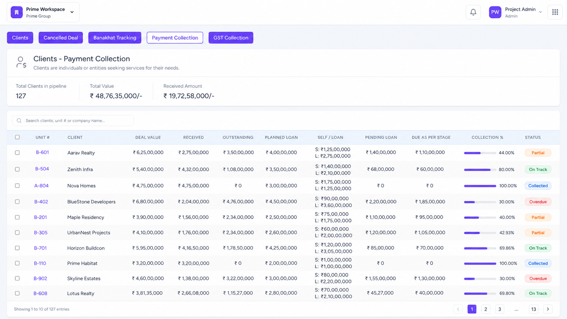
Task: Check the Prime Habitat row checkbox
Action: click(17, 263)
